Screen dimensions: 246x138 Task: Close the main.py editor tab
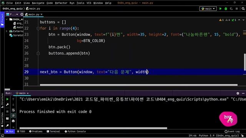click(x=42, y=15)
